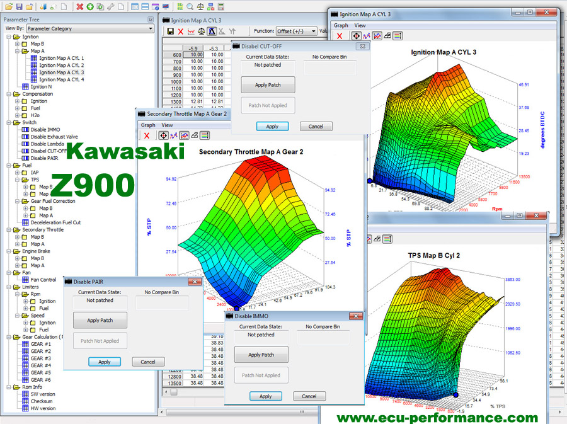Click red X in Ignition Map table toolbar
Viewport: 567px width, 424px height.
coord(181,32)
